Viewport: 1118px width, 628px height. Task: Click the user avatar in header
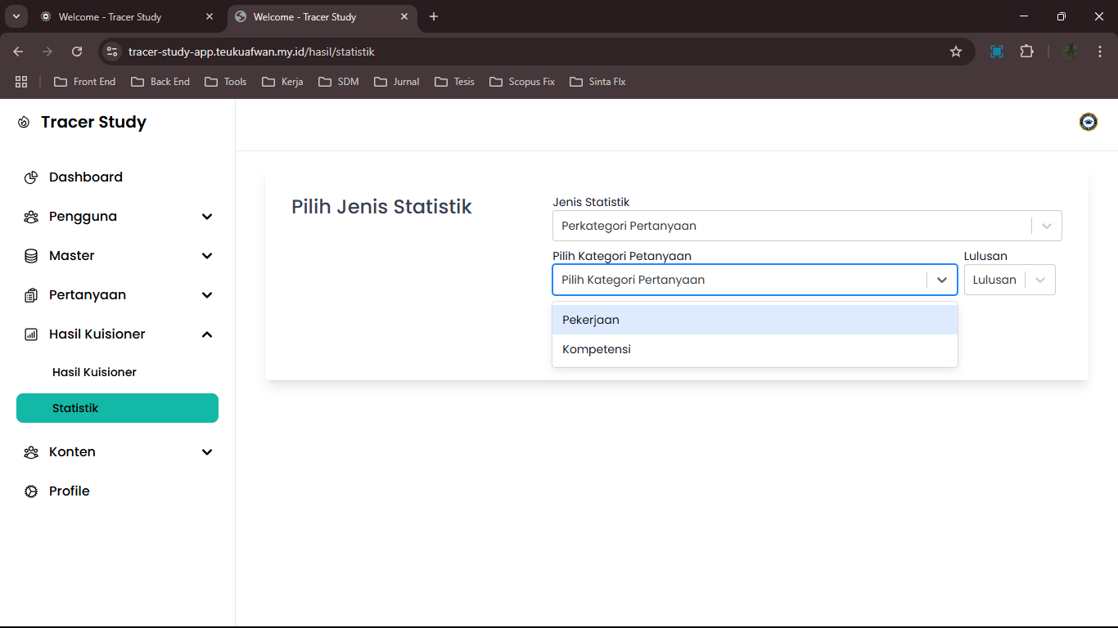(x=1088, y=122)
